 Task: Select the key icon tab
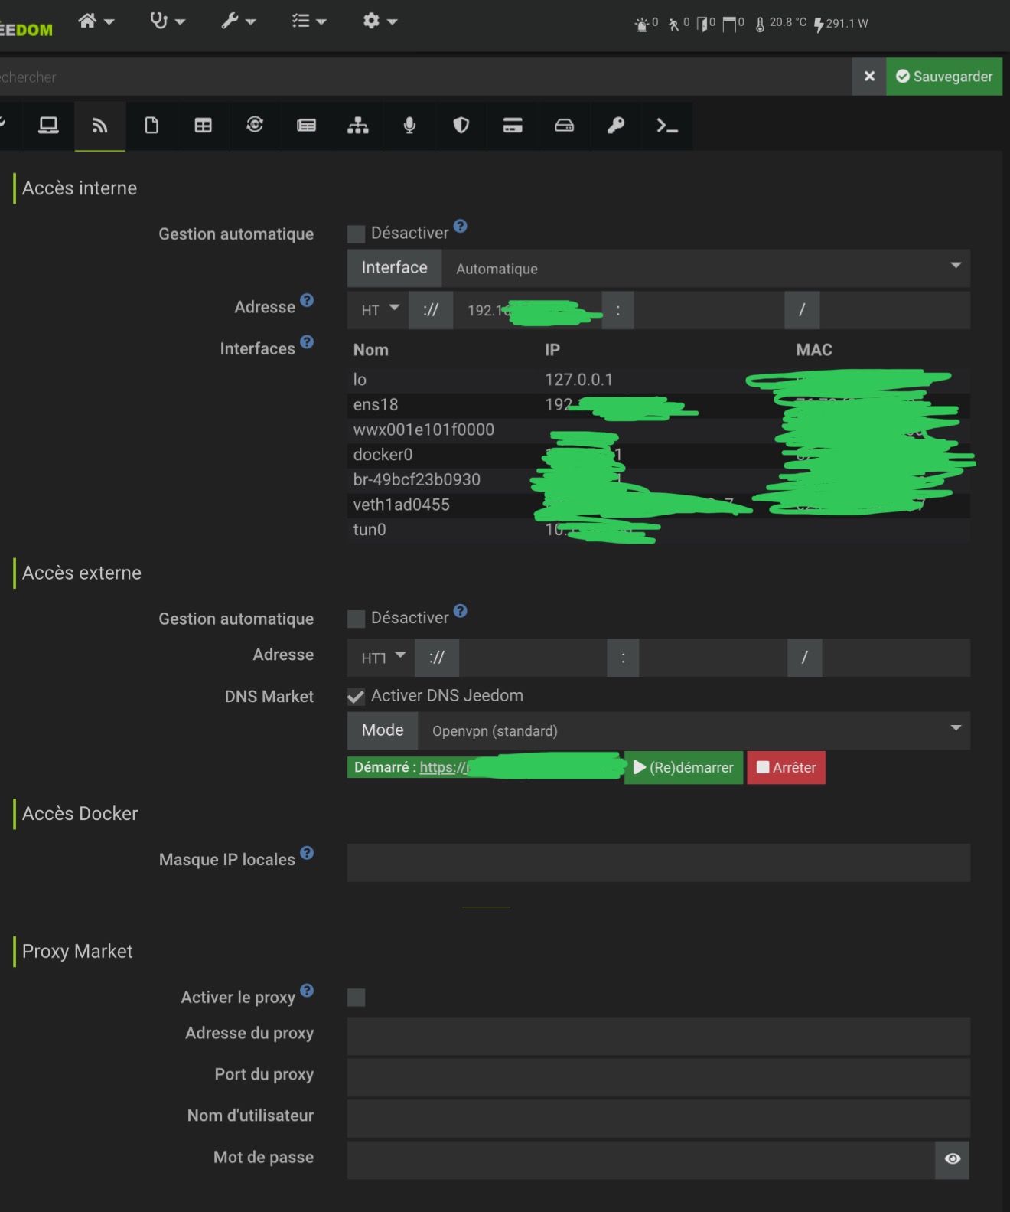pyautogui.click(x=615, y=126)
